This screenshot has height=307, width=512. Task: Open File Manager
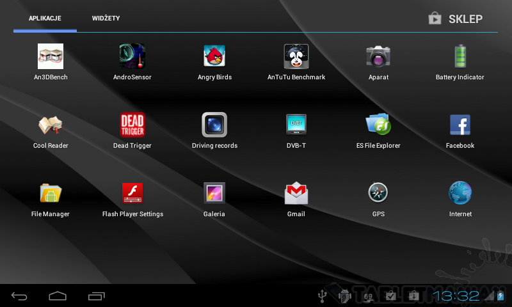coord(51,193)
